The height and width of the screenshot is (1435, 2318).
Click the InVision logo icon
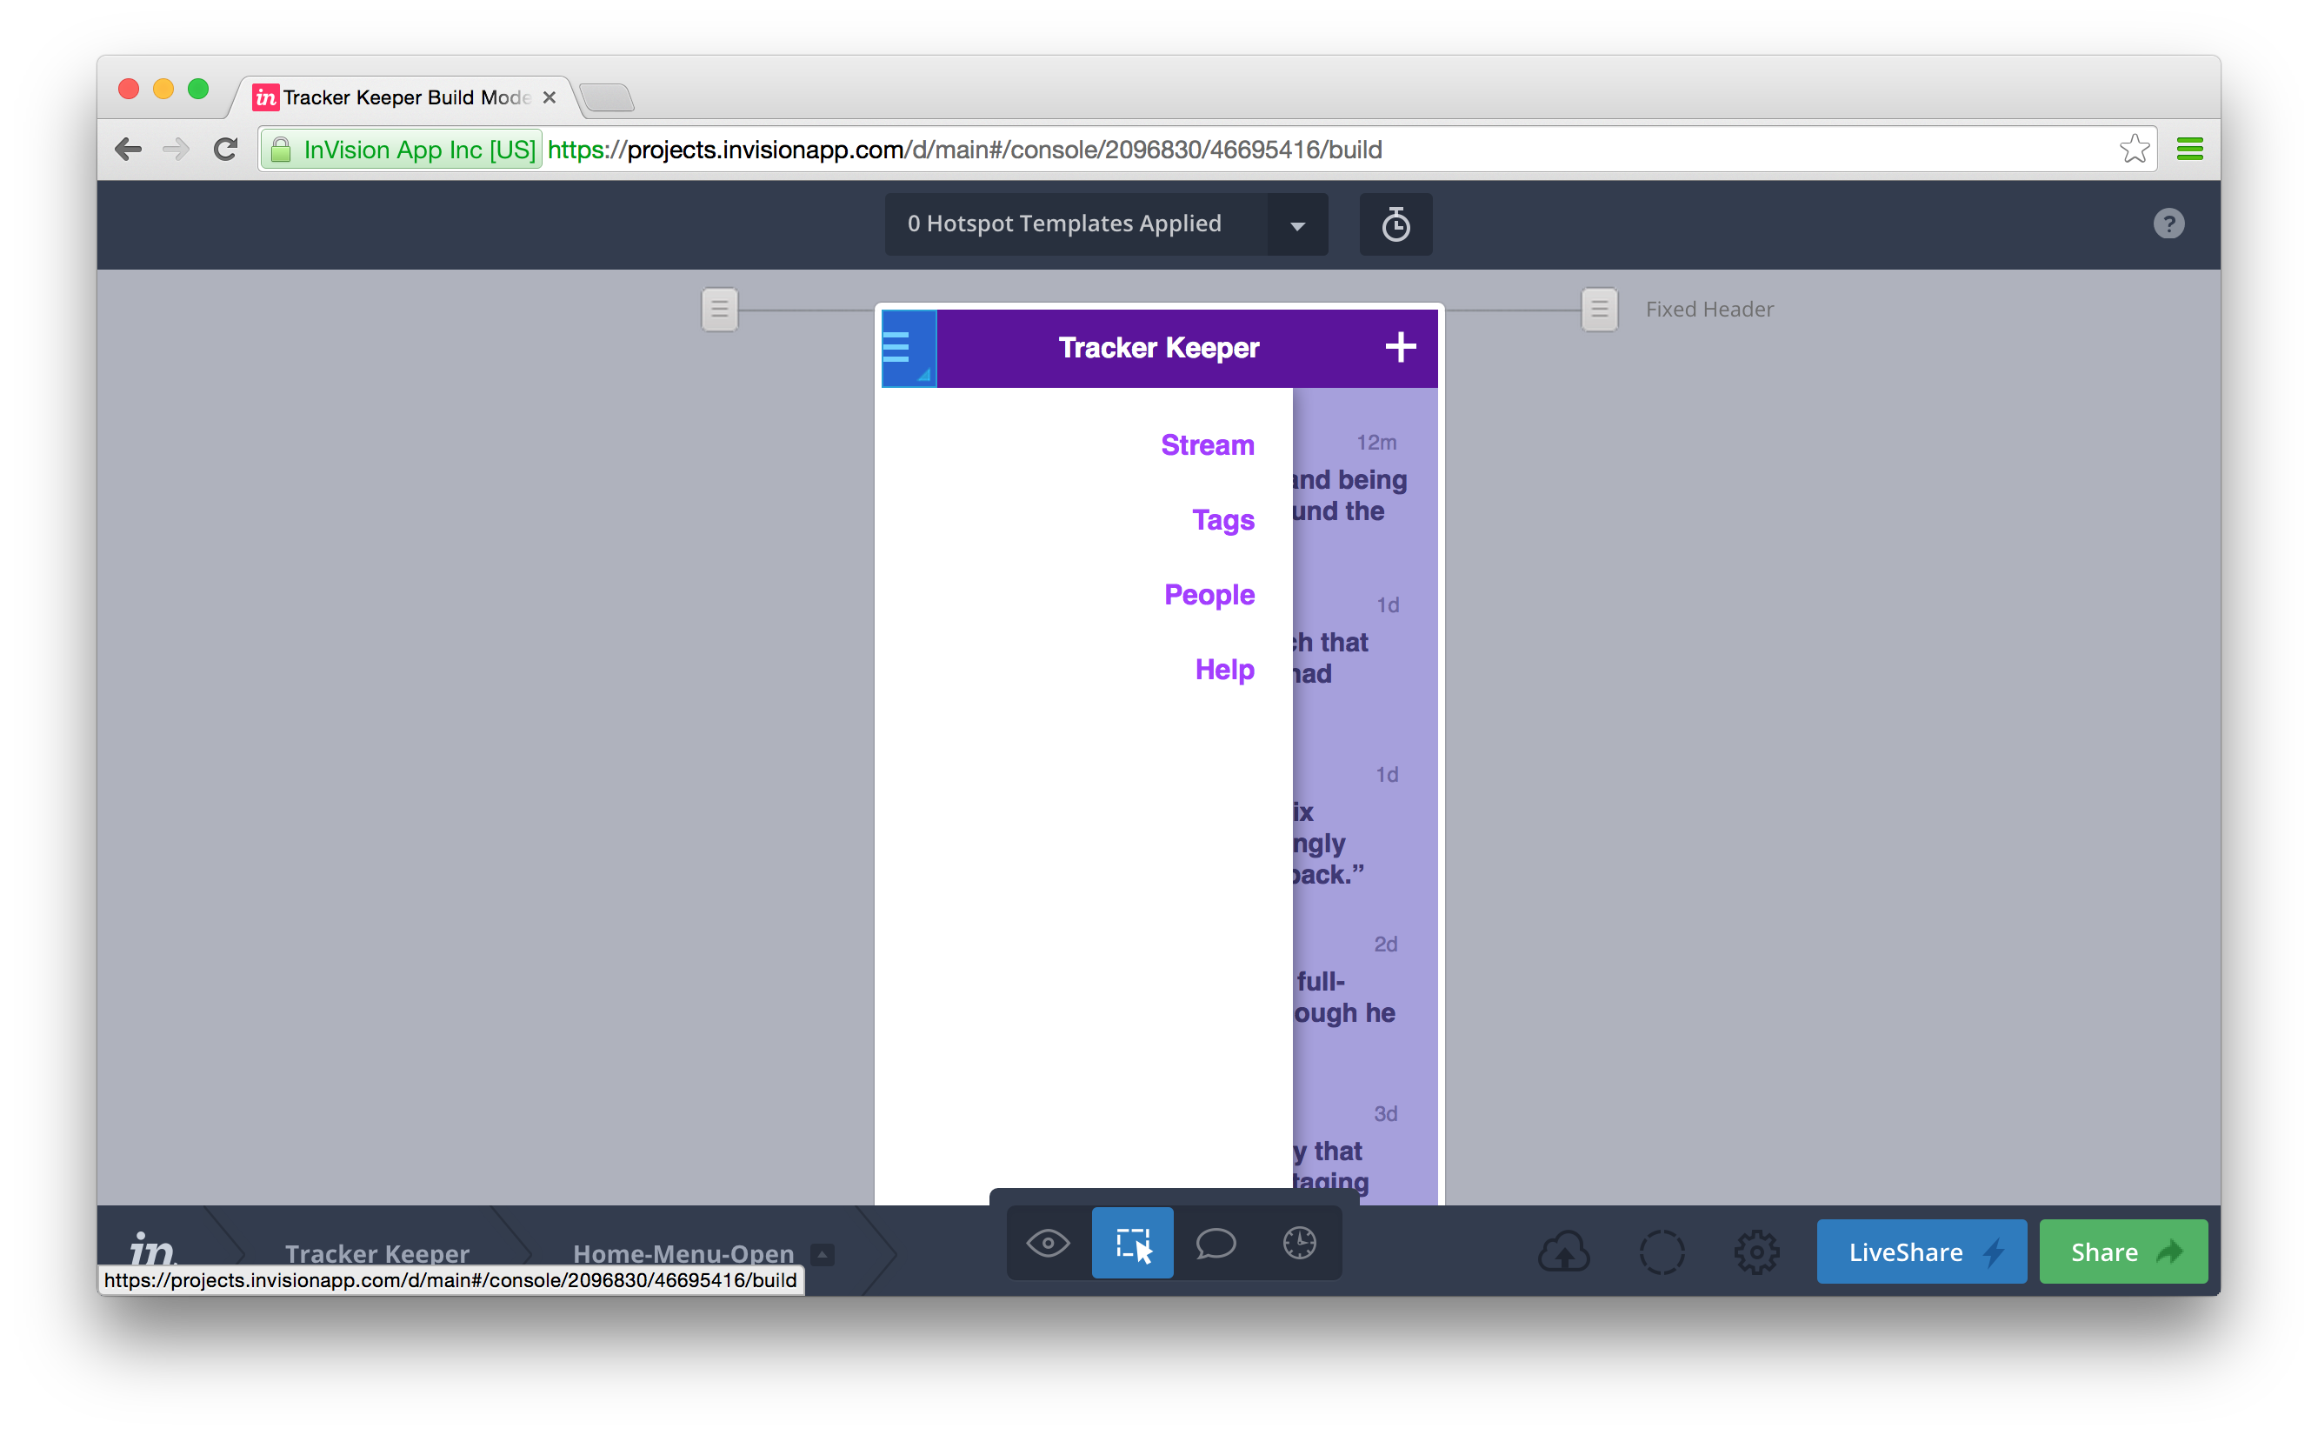[153, 1249]
